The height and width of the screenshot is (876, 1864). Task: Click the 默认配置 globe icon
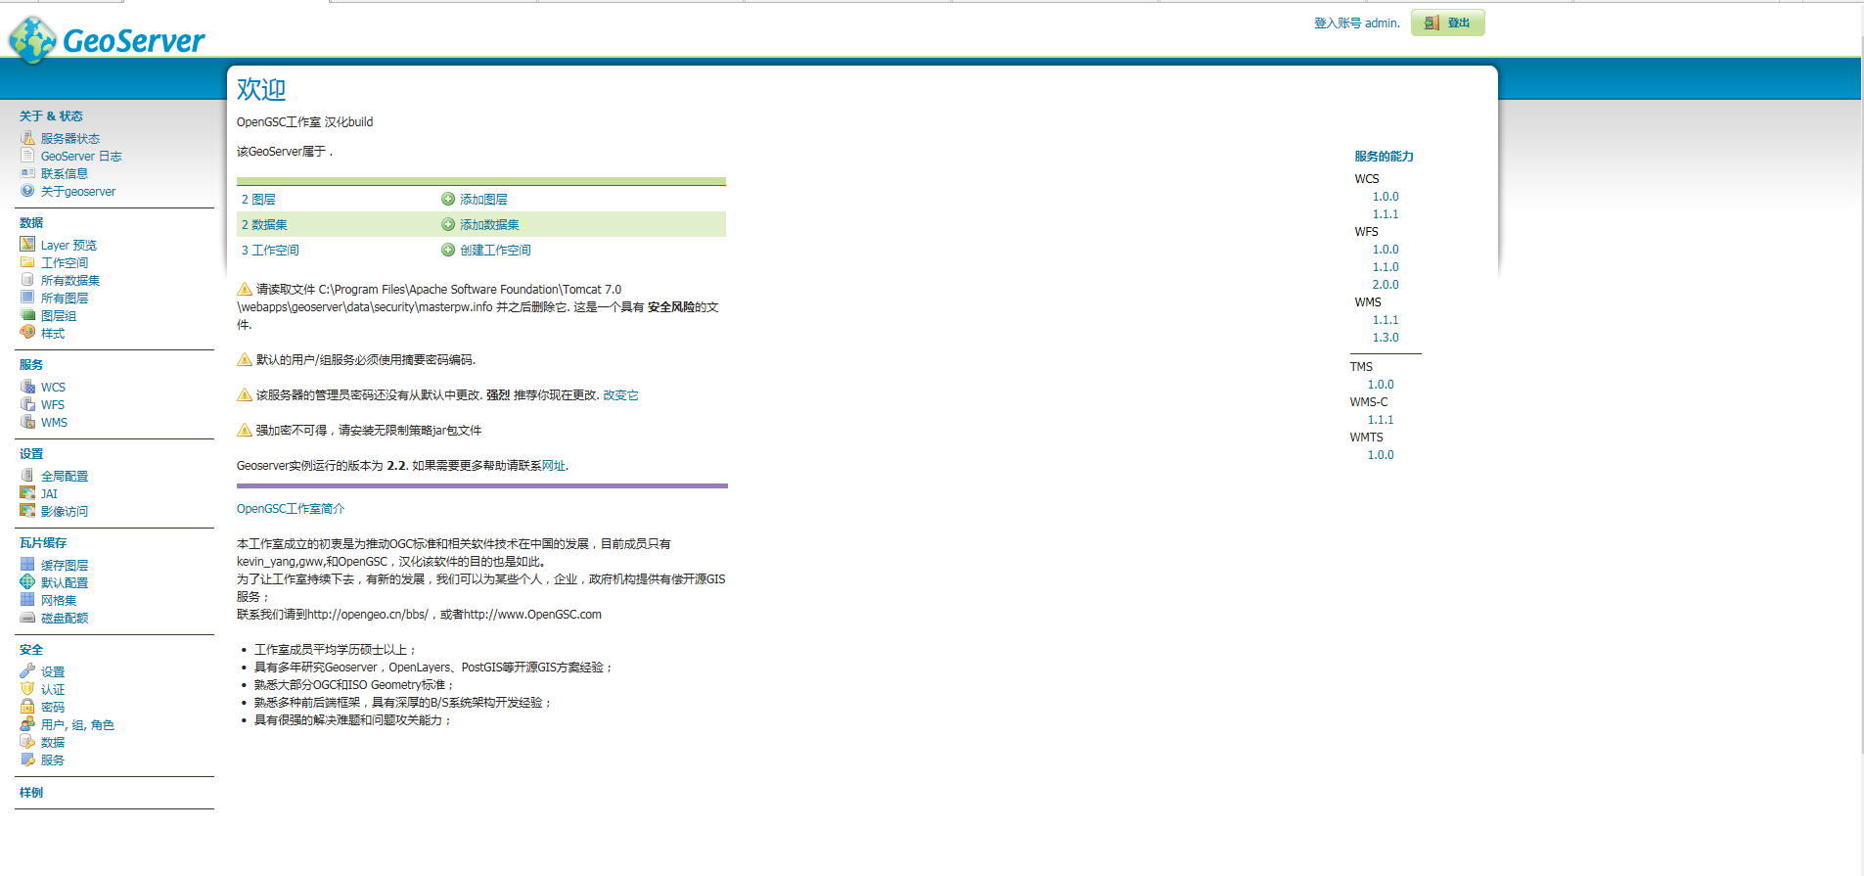27,582
